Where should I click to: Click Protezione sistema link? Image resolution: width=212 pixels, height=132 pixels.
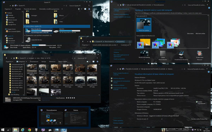coord(119,85)
